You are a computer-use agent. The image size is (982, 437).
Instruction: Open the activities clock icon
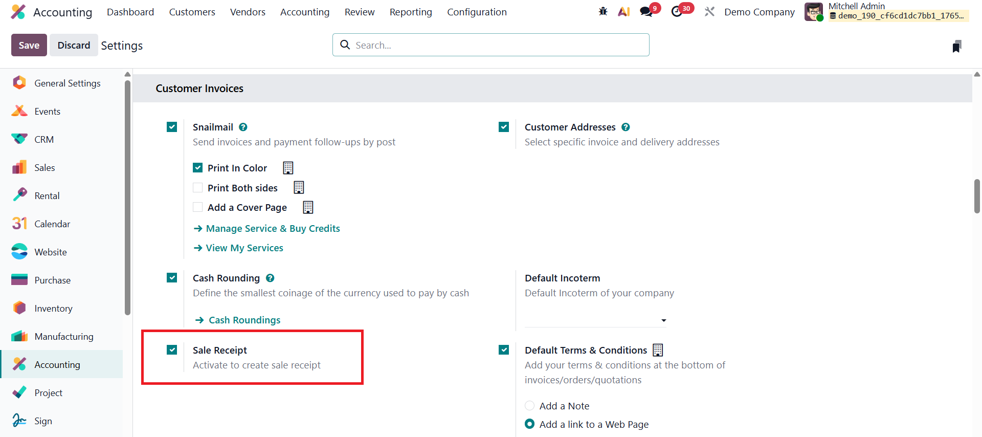pos(677,11)
